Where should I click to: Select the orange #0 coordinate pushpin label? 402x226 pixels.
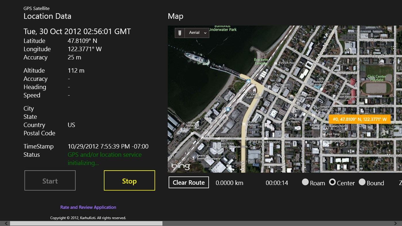click(x=359, y=119)
